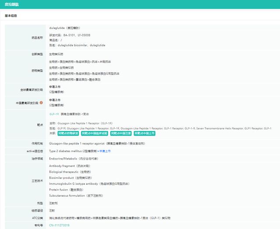Screen dimensions: 280x229
Task: Click the ATC分类 classification path text
Action: pyautogui.click(x=110, y=218)
